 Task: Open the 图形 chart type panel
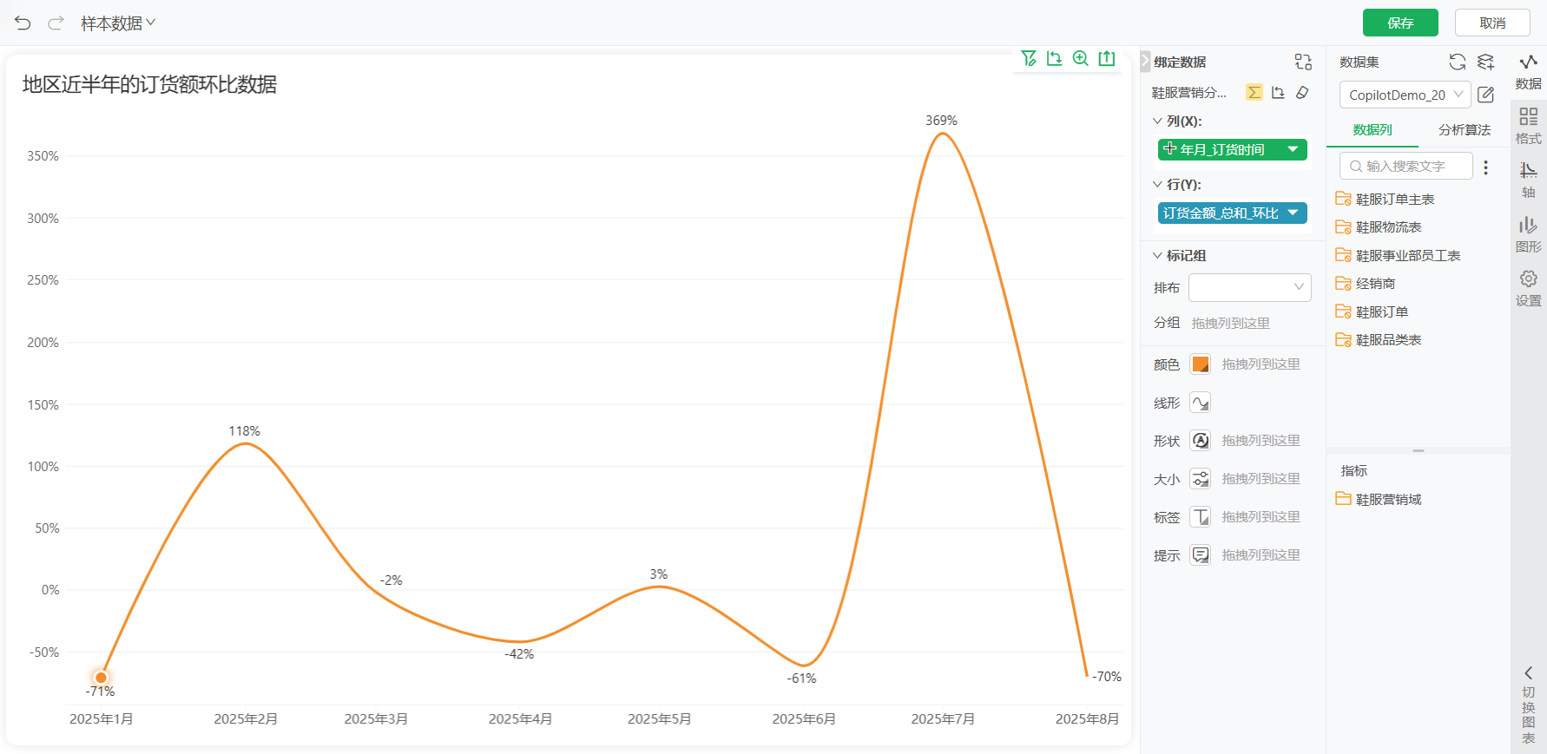click(1528, 234)
